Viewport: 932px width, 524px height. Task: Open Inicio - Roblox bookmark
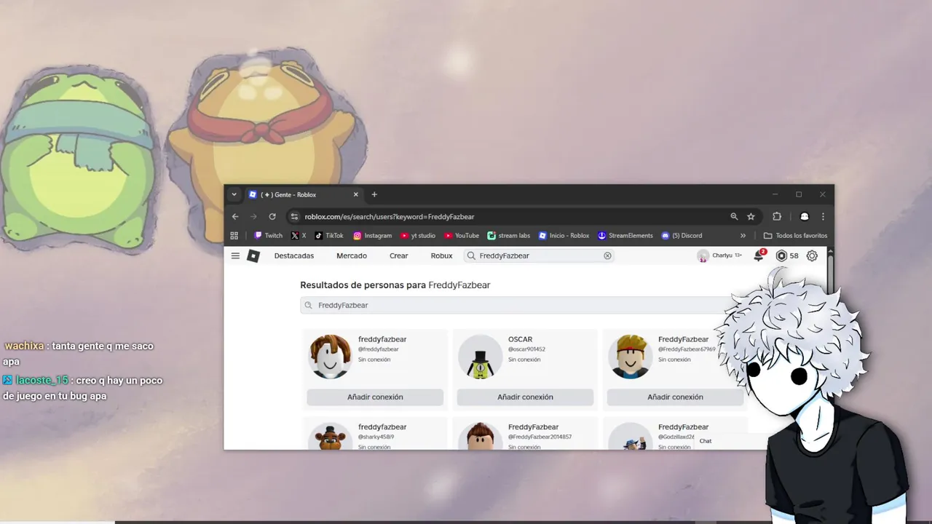point(564,235)
